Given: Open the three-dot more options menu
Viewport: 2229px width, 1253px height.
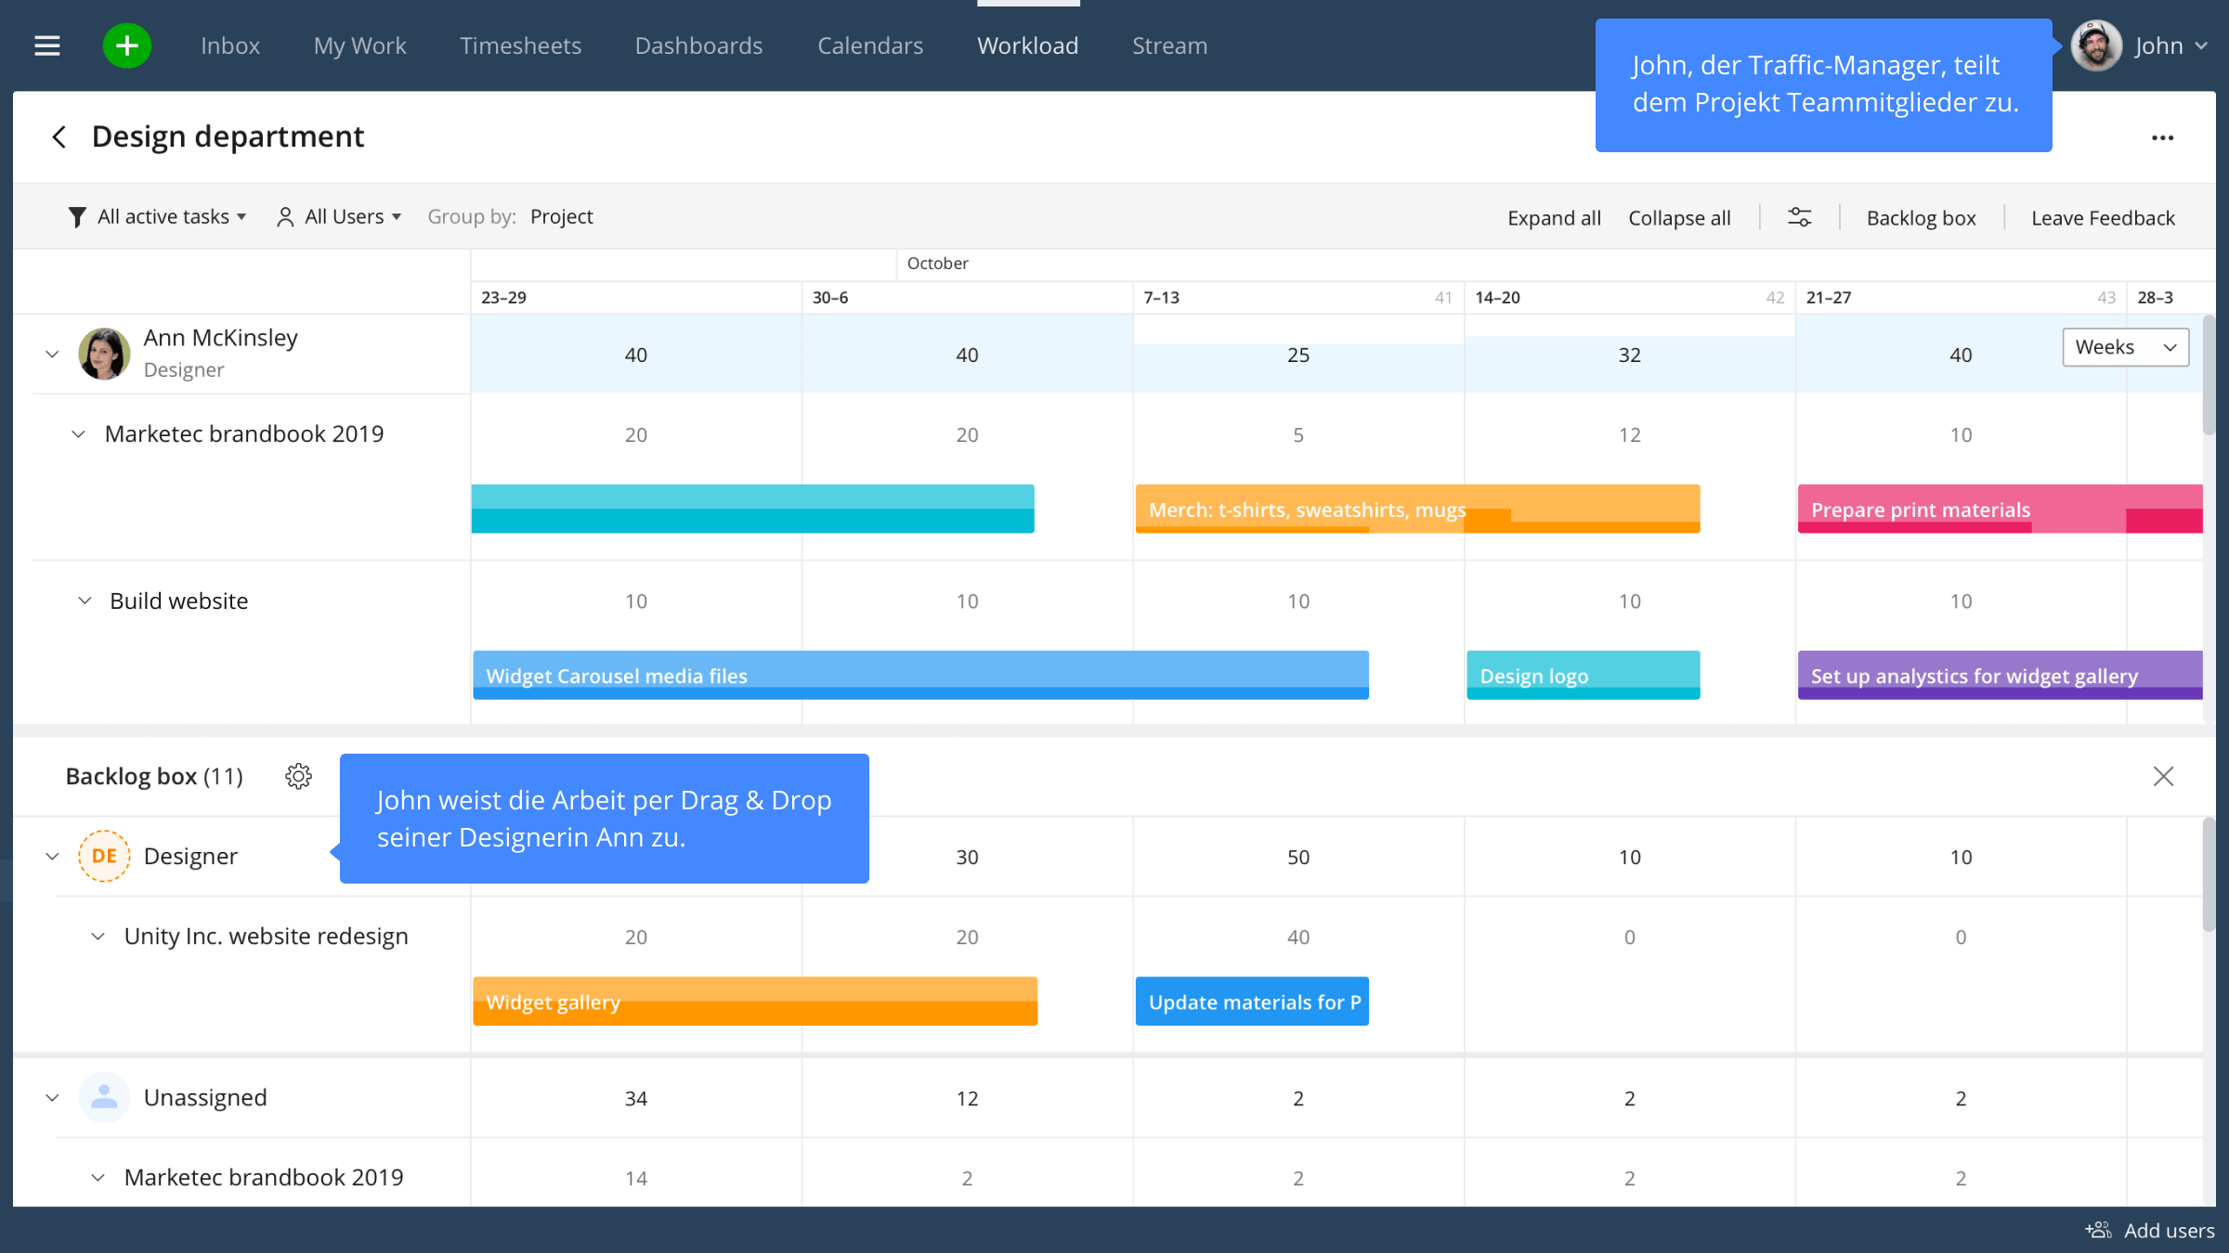Looking at the screenshot, I should tap(2163, 137).
